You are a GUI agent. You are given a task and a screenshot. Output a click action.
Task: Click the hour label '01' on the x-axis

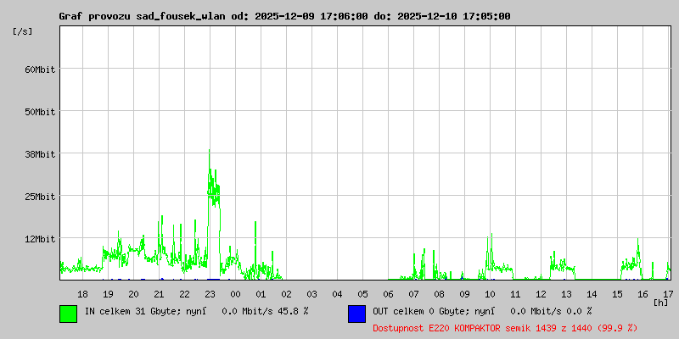pos(261,294)
